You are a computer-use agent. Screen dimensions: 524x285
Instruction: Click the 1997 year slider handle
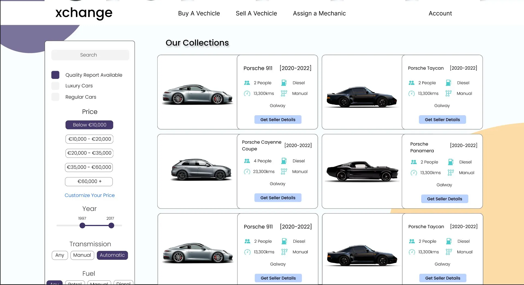coord(82,225)
